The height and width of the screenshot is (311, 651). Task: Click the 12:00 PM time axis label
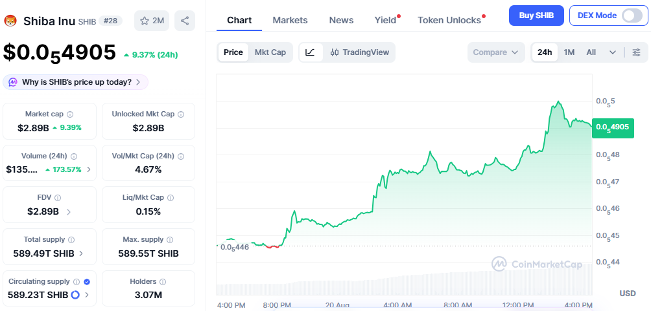(519, 305)
